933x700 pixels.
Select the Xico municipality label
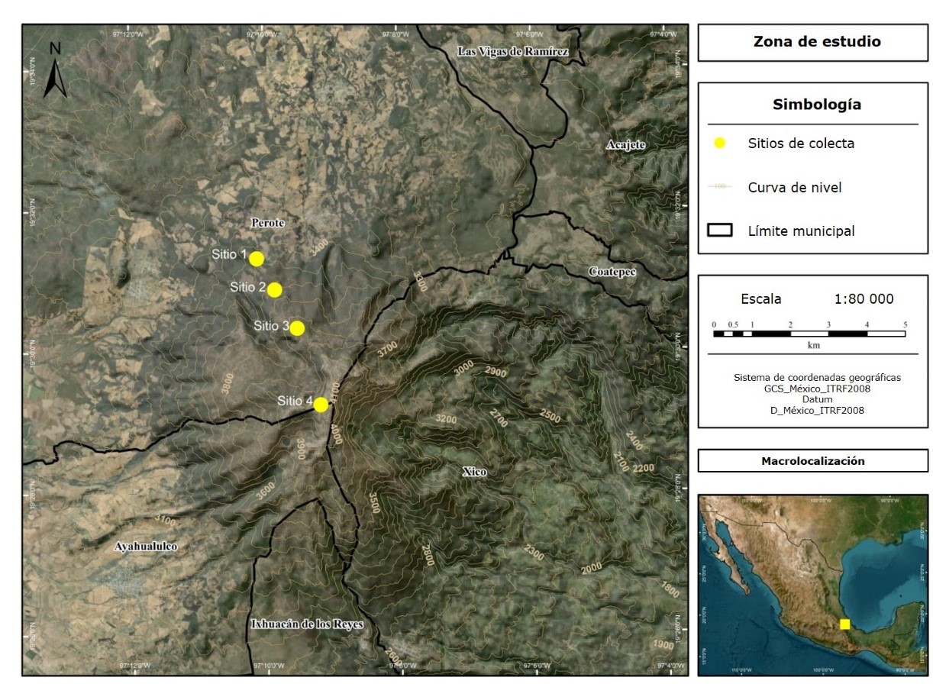(x=474, y=472)
